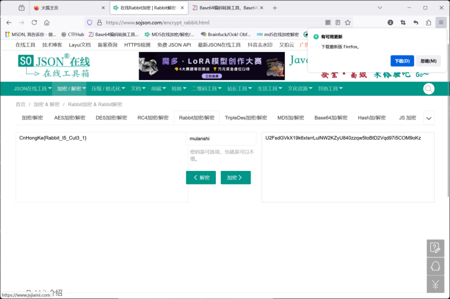This screenshot has height=299, width=450.
Task: Open the 免费 JSON API link
Action: [174, 45]
